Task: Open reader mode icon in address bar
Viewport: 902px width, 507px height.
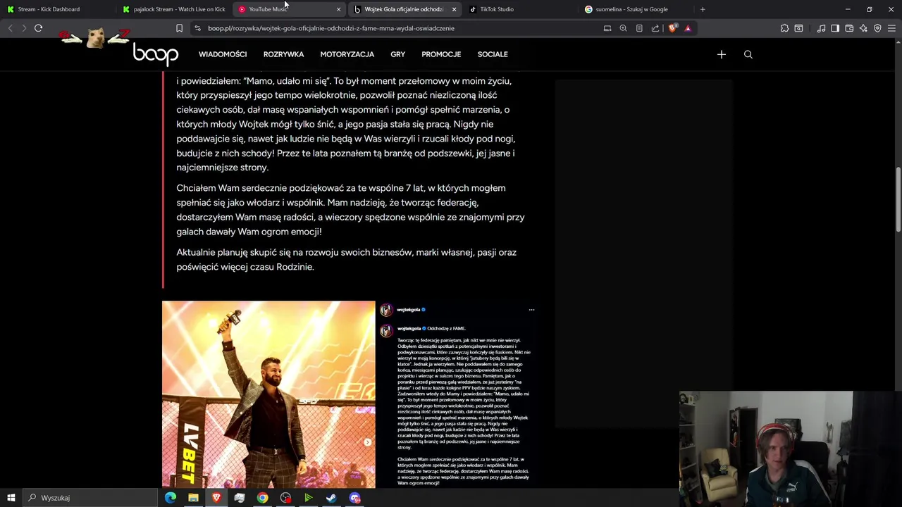Action: 639,28
